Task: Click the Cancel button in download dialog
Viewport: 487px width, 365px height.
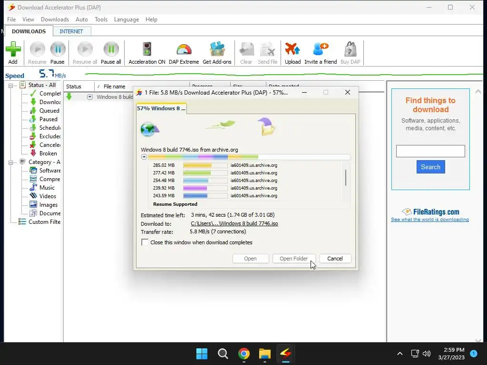Action: click(335, 259)
